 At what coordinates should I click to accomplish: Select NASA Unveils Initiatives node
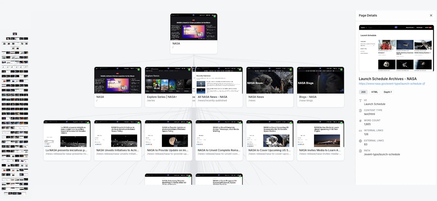(118, 140)
